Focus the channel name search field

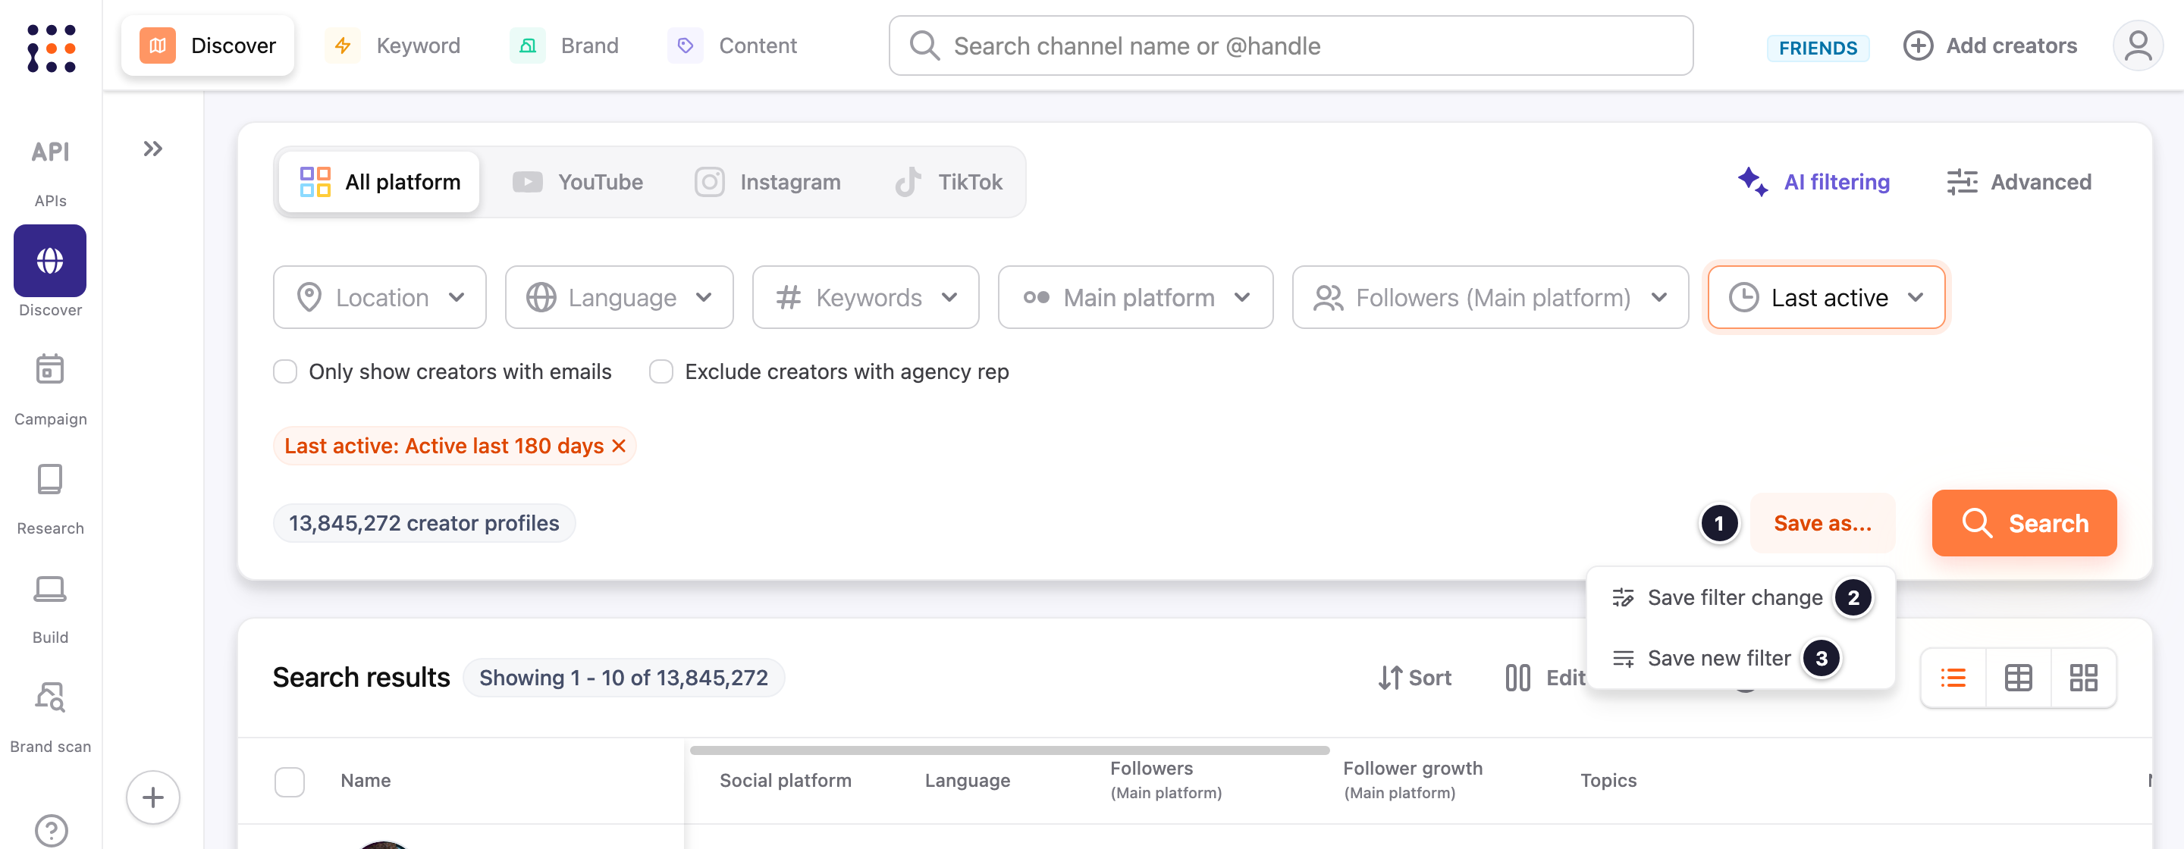1291,45
